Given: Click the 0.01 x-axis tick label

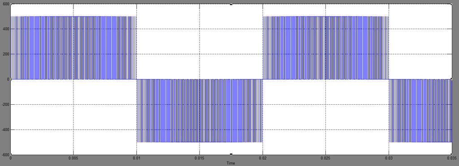Looking at the screenshot, I should coord(136,158).
